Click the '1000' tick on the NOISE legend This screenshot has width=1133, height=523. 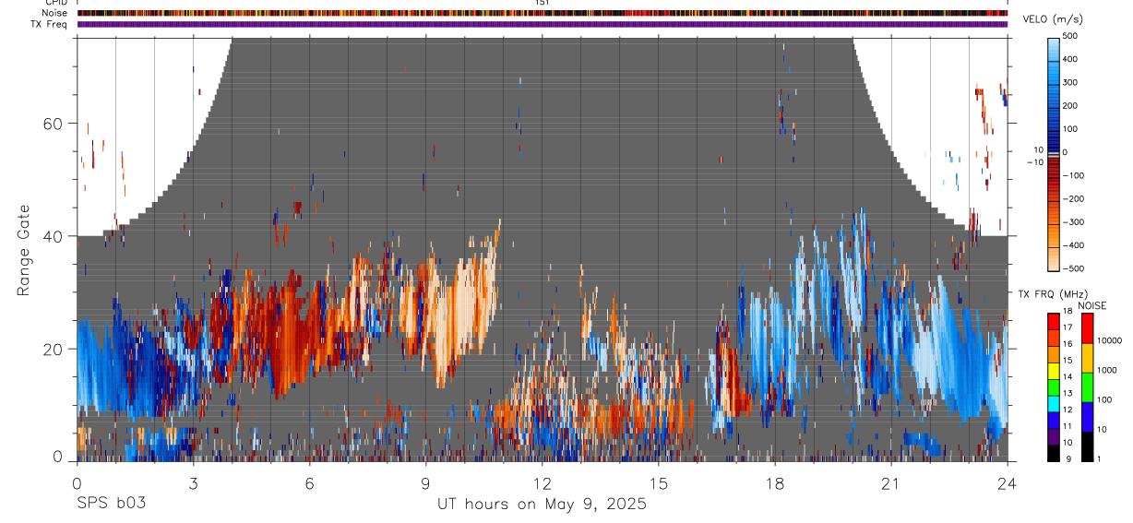[1108, 370]
